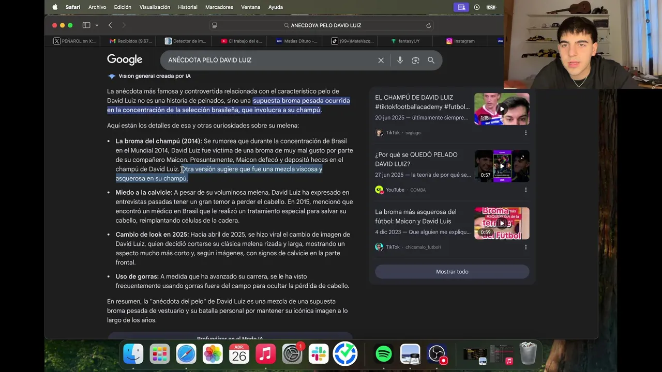This screenshot has height=372, width=662.
Task: Click the Google logo
Action: tap(125, 60)
